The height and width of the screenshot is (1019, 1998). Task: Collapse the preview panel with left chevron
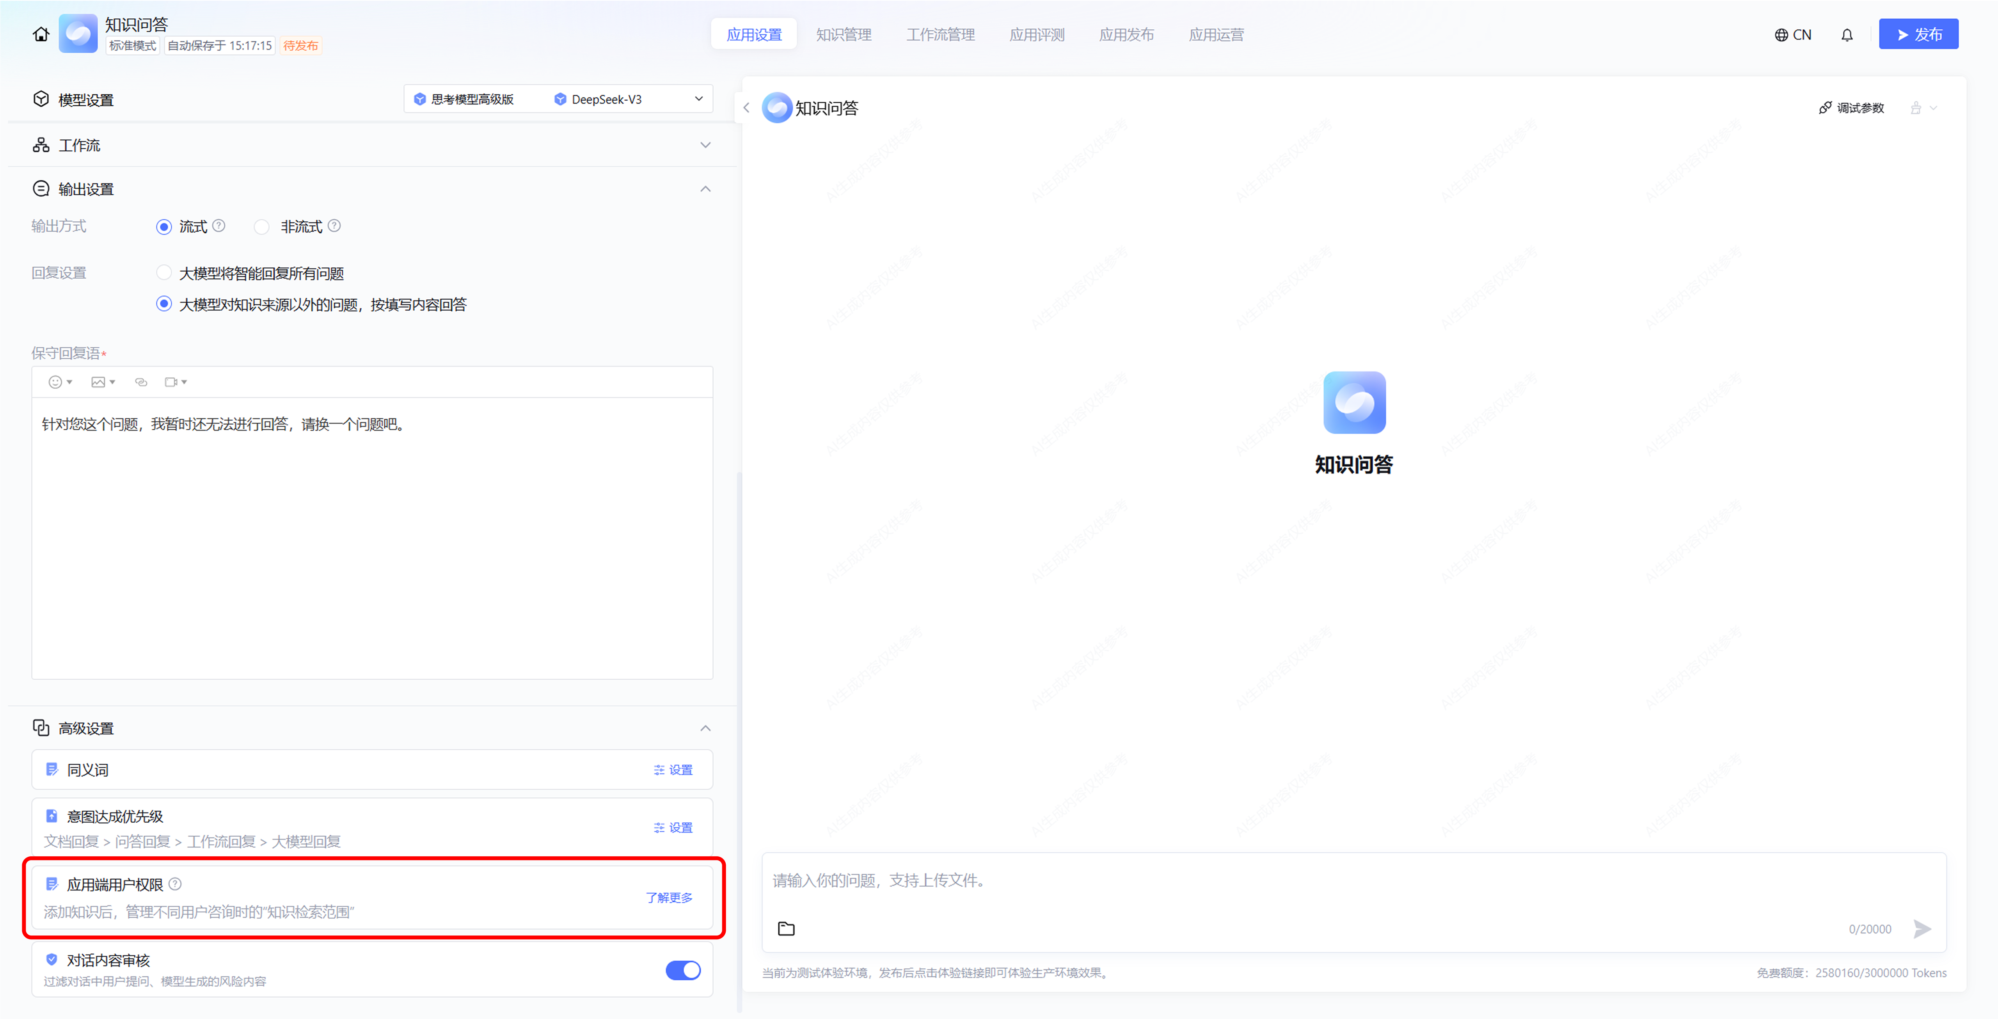pyautogui.click(x=746, y=108)
